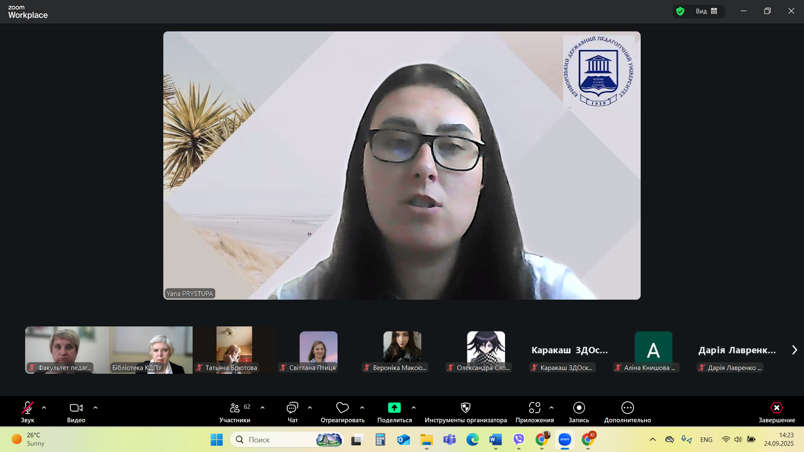Screen dimensions: 804x452
Task: Start recording with the Record icon
Action: tap(579, 408)
